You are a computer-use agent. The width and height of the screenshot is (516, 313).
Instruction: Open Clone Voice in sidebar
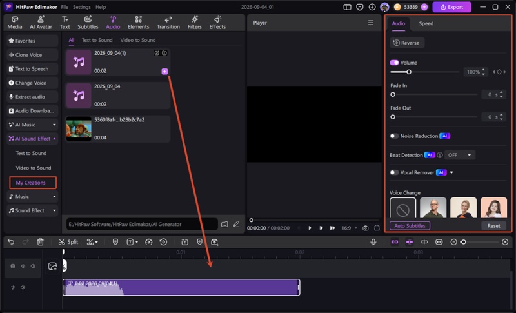coord(32,55)
